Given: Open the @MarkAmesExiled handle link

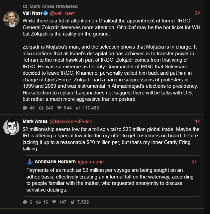Looking at the screenshot, I should point(71,121).
